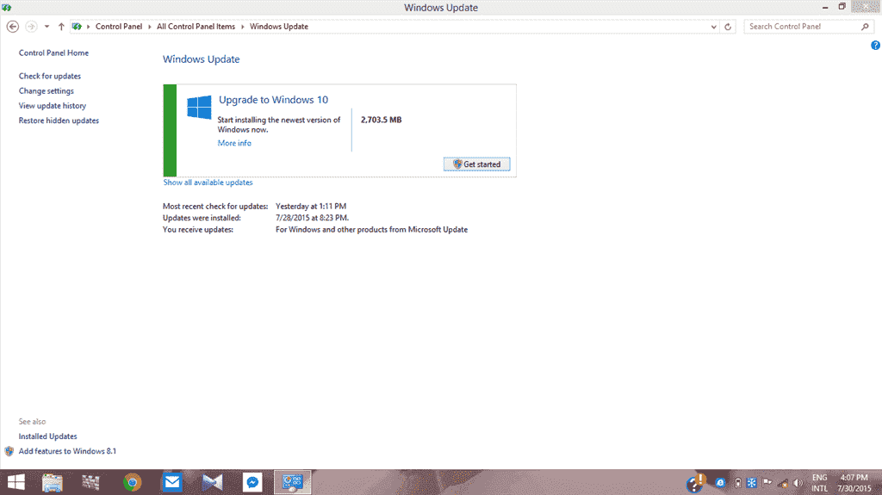This screenshot has height=495, width=882.
Task: Click ENG INTL language indicator
Action: point(820,483)
